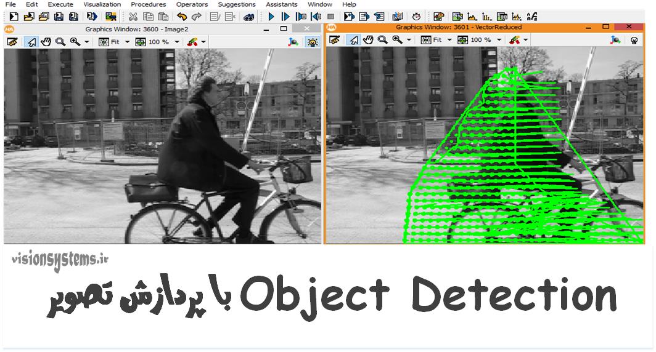Click Fit image button in Image2 window

[109, 42]
